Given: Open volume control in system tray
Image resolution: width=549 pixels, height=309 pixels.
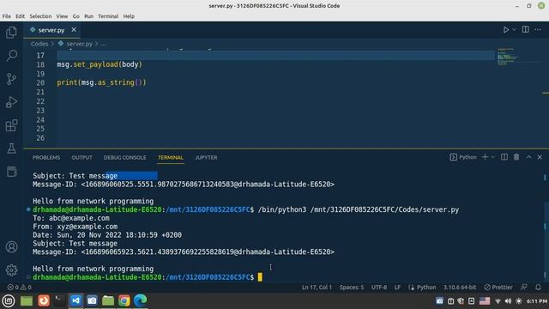Looking at the screenshot, I should pyautogui.click(x=508, y=301).
